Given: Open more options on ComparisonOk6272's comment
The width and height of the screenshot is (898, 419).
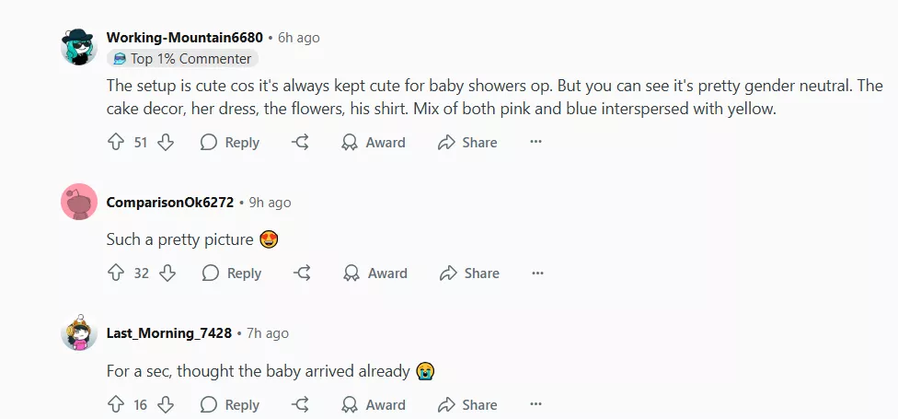Looking at the screenshot, I should 538,274.
